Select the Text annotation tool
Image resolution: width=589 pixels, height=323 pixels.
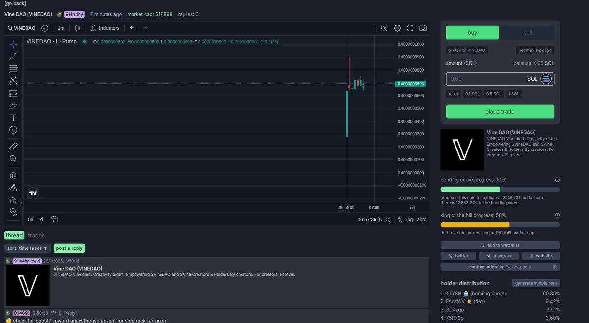pos(13,118)
